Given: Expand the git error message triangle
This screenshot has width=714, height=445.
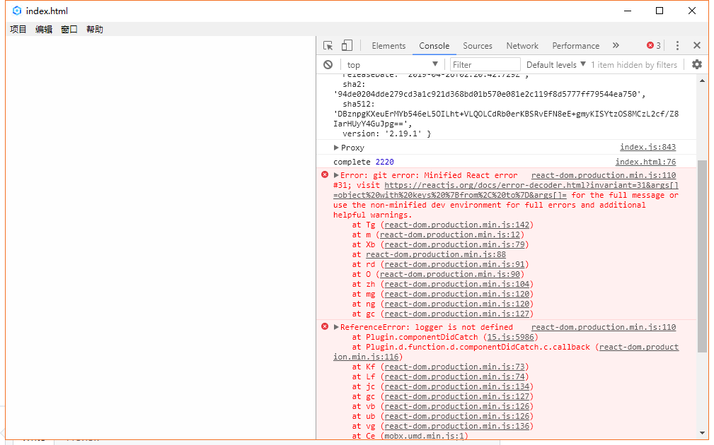Looking at the screenshot, I should [336, 175].
